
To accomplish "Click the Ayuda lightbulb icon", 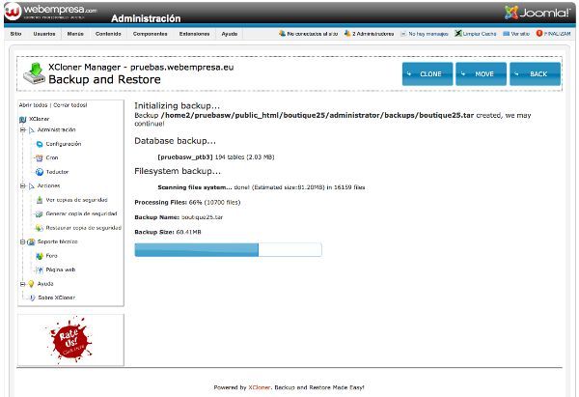I will click(32, 284).
